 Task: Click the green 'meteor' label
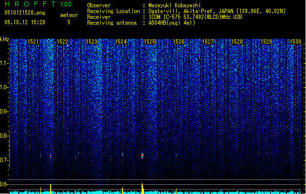click(x=69, y=15)
